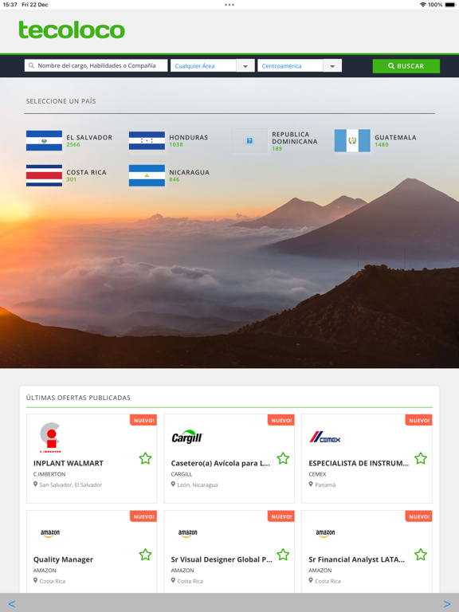Open the Quality Manager job title
The width and height of the screenshot is (459, 612).
[63, 559]
